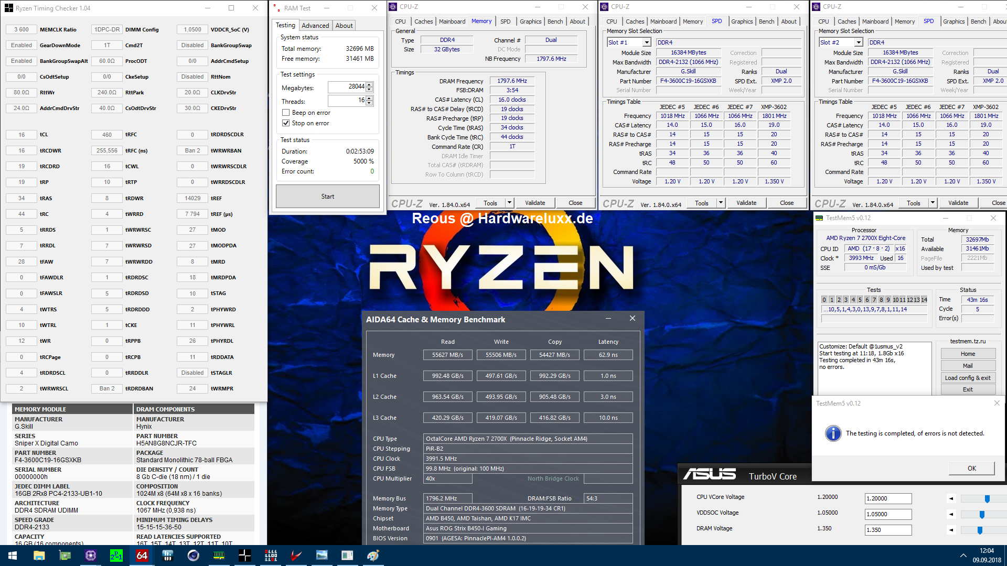This screenshot has width=1007, height=566.
Task: Uncheck the Stop on error checkbox
Action: tap(286, 123)
